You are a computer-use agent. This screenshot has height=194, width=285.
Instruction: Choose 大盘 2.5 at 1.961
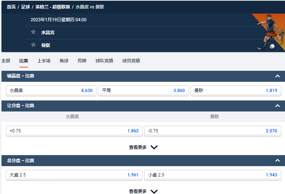pyautogui.click(x=74, y=175)
